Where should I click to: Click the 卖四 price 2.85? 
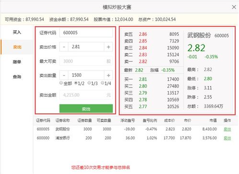[143, 41]
